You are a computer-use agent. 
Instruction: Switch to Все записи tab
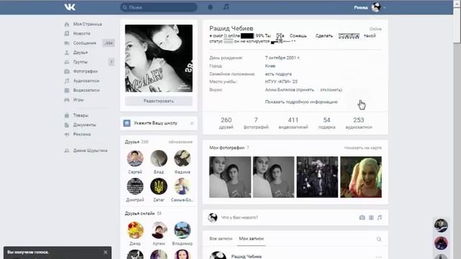[x=221, y=239]
